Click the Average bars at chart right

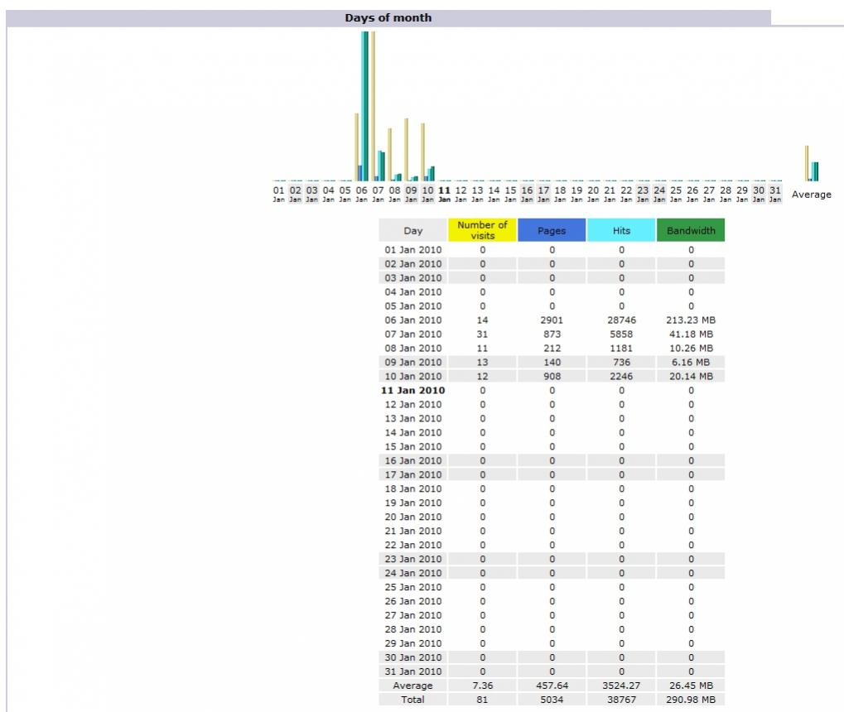tap(812, 166)
